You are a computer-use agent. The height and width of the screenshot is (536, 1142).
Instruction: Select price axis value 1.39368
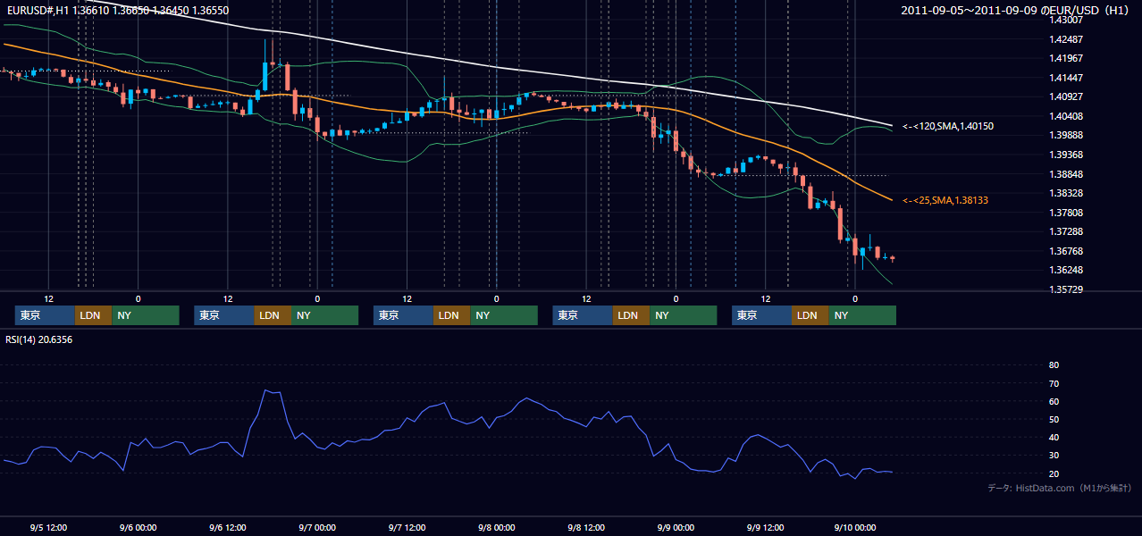[1066, 155]
